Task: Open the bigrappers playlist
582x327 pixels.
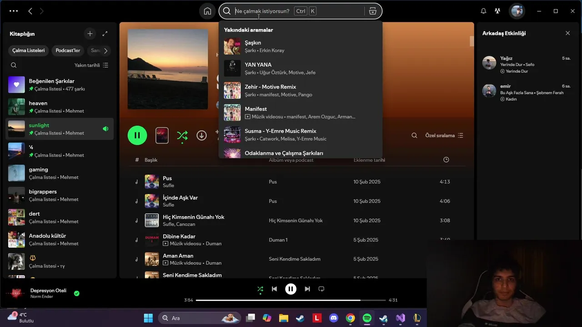Action: click(59, 195)
